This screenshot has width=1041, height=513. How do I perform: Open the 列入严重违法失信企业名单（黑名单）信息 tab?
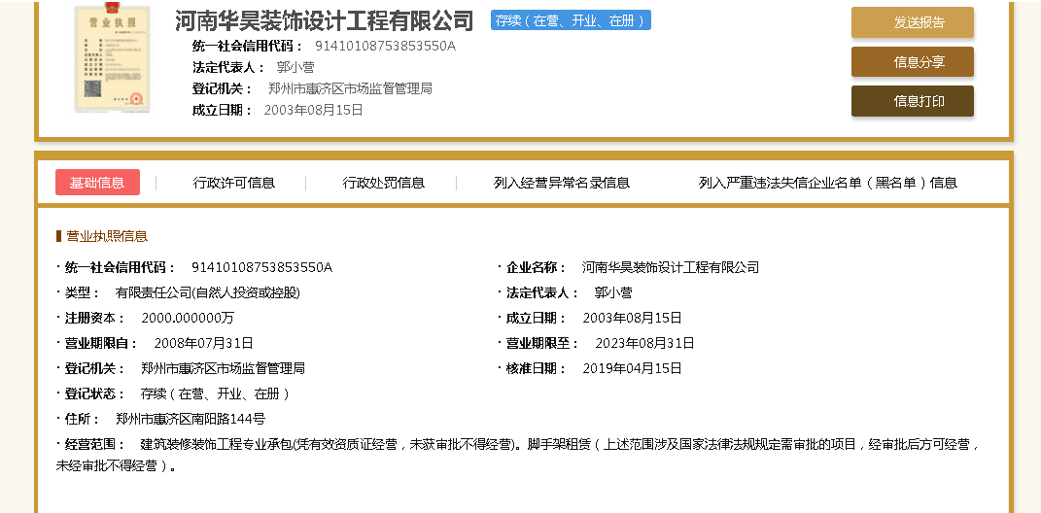pyautogui.click(x=827, y=183)
